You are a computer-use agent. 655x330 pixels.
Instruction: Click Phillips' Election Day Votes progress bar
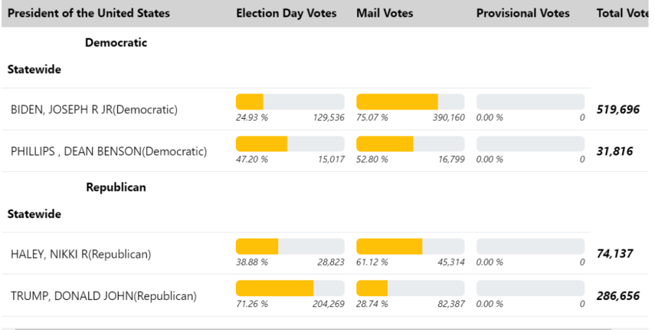(x=290, y=144)
